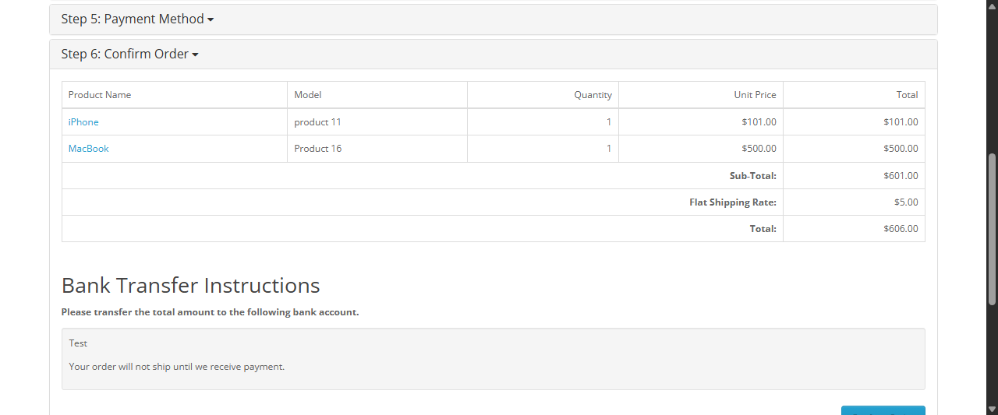The height and width of the screenshot is (415, 998).
Task: Click the Flat Shipping Rate label
Action: click(732, 202)
